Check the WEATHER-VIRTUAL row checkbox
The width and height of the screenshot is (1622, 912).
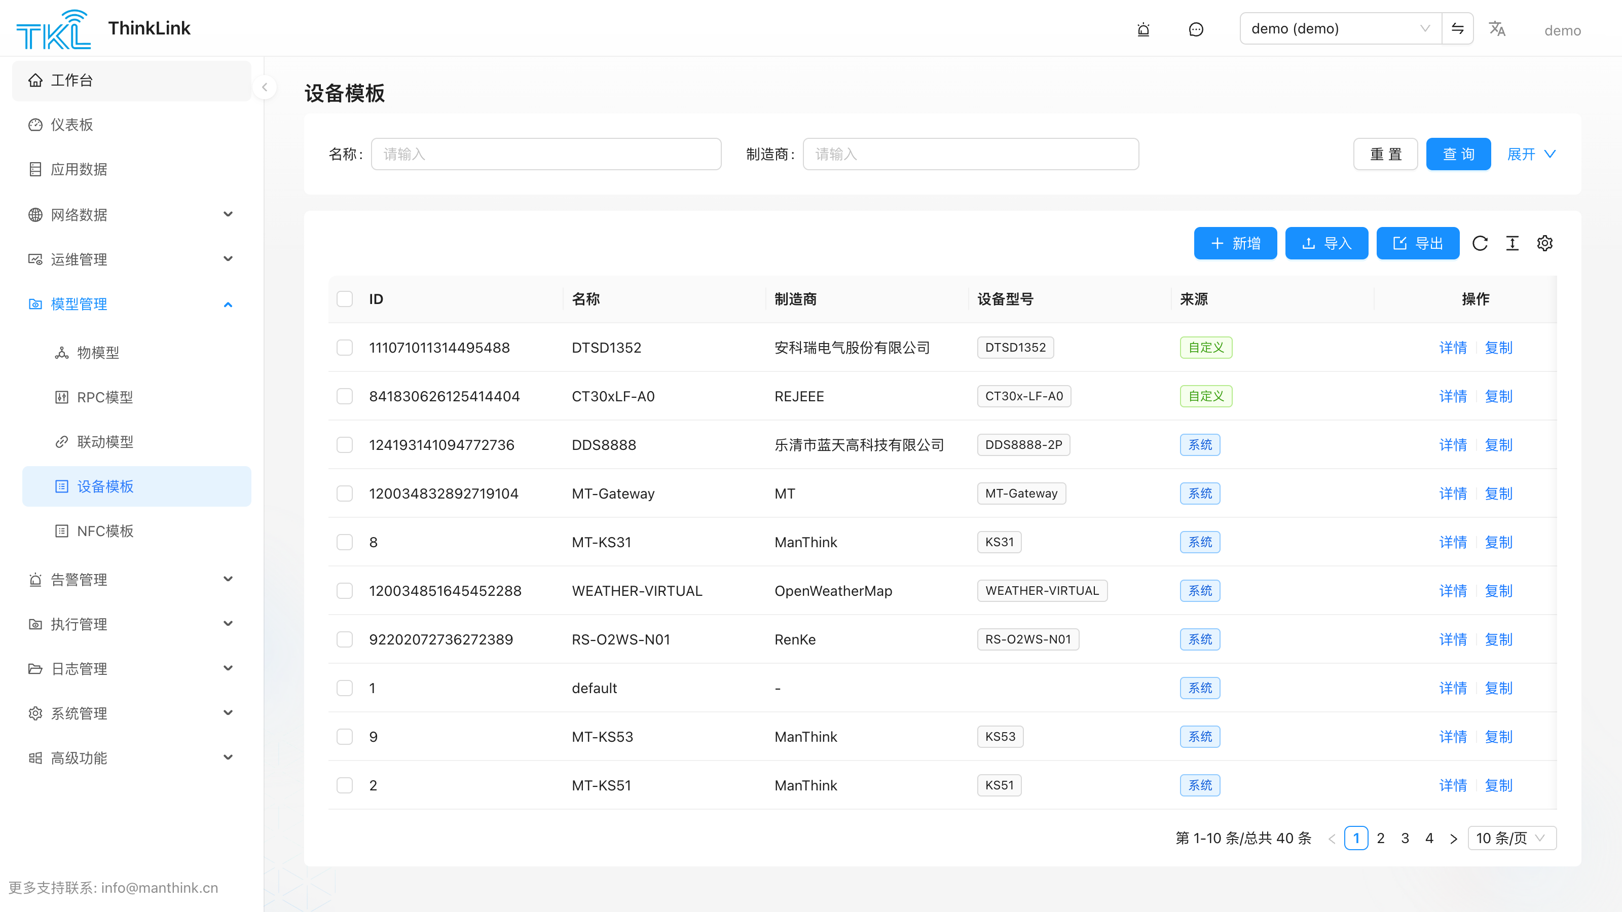[x=345, y=591]
